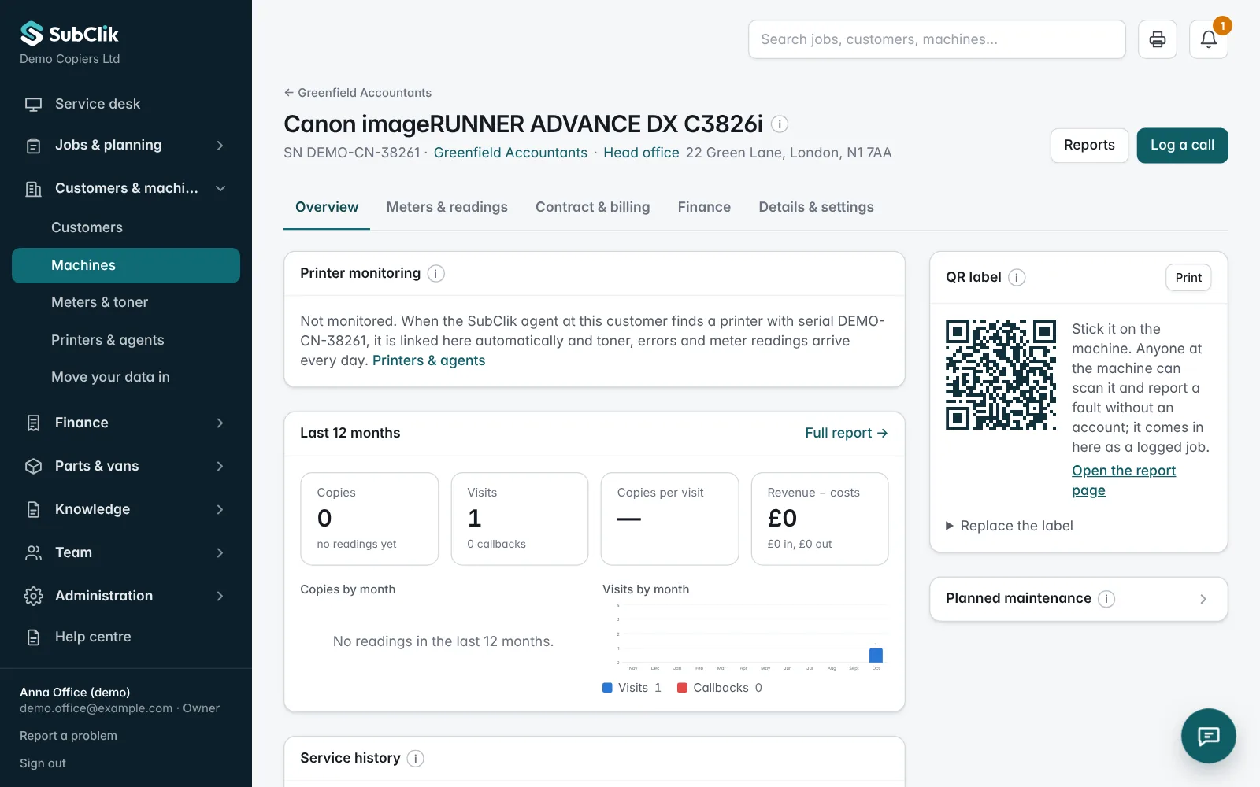
Task: Click the Service history info icon
Action: (415, 758)
